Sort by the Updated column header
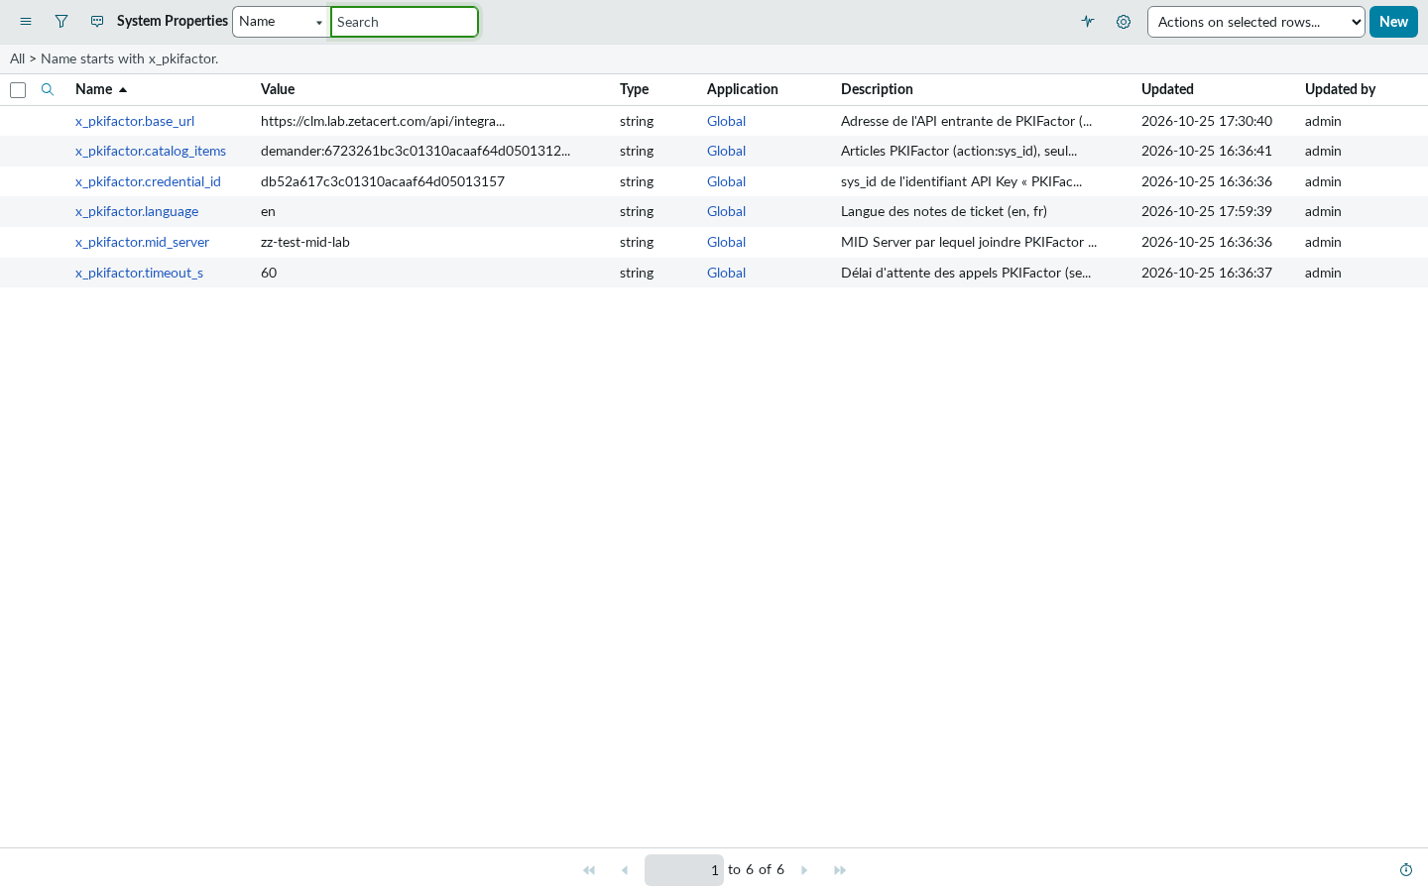Screen dimensions: 1428x892 pyautogui.click(x=1167, y=89)
